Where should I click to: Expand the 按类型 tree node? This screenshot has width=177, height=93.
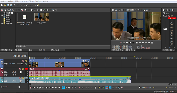(x=2, y=15)
